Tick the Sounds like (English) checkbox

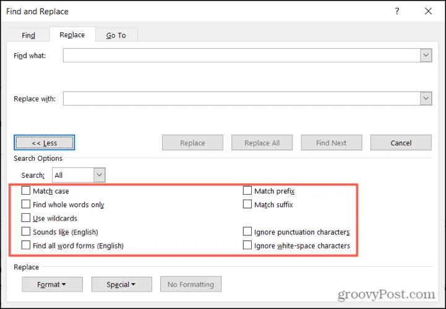[x=26, y=231]
